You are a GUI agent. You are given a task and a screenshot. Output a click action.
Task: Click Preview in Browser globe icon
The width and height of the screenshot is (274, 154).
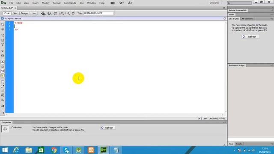pyautogui.click(x=50, y=13)
